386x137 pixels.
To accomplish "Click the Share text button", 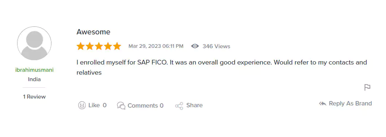I will point(195,105).
